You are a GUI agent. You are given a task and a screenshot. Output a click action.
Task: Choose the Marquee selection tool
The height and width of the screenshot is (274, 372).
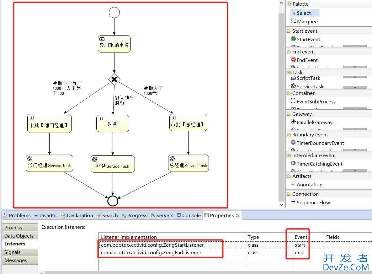pyautogui.click(x=306, y=21)
